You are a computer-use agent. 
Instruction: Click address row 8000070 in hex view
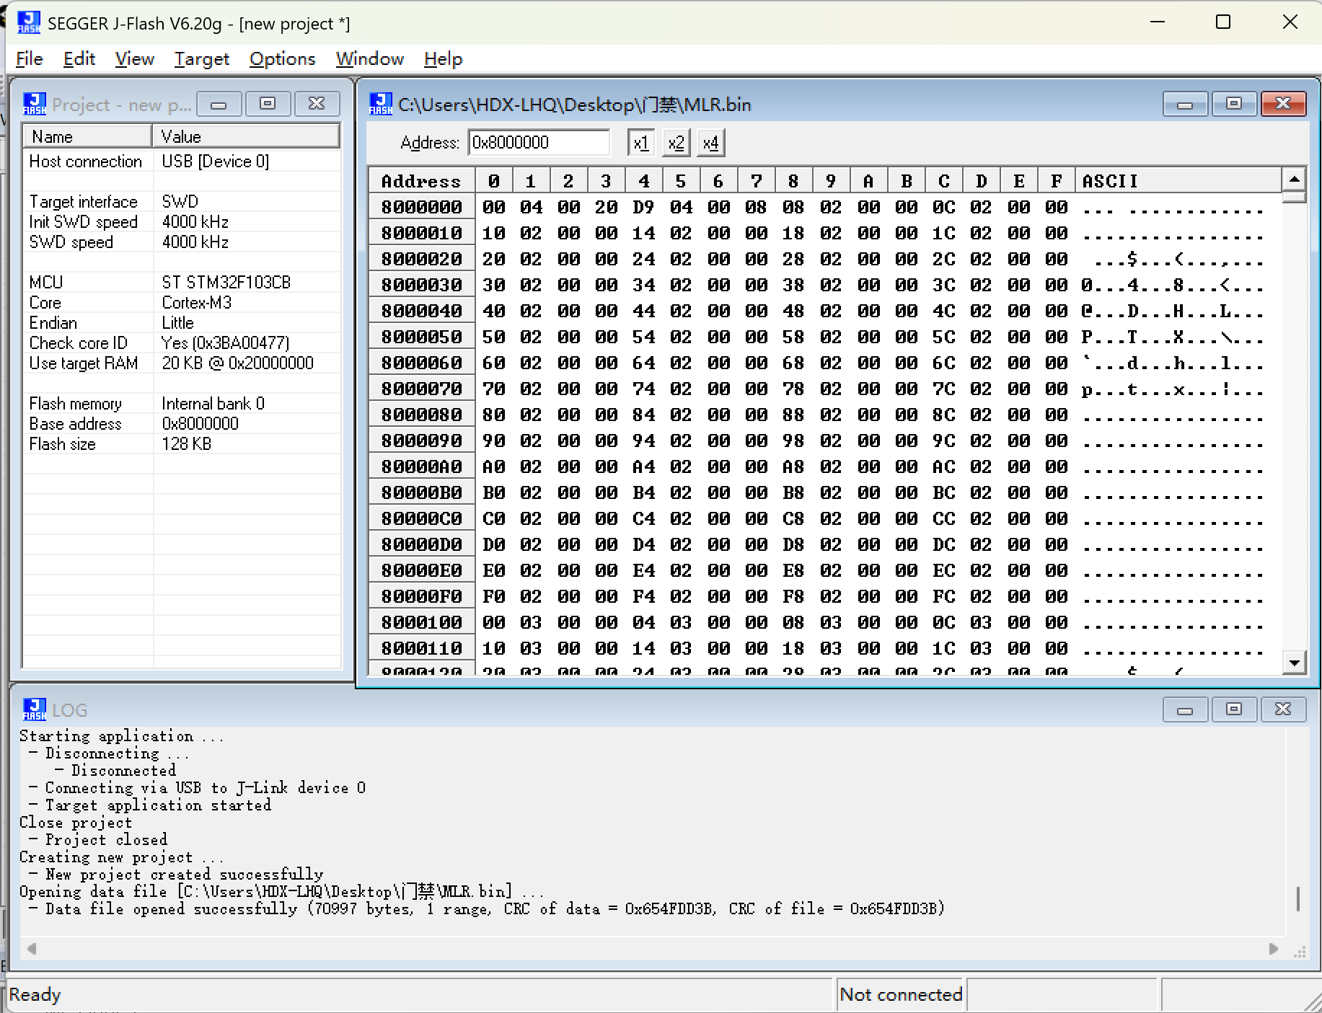(421, 389)
